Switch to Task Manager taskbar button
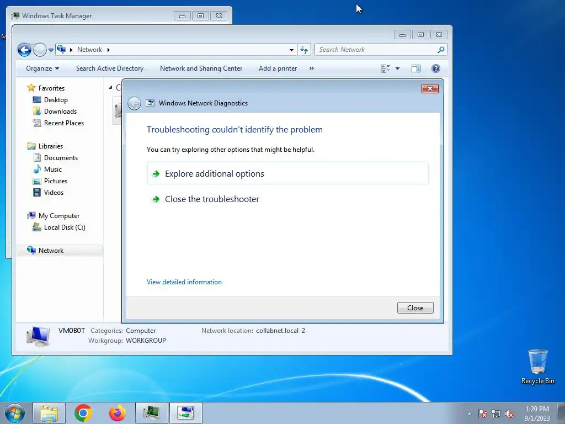This screenshot has width=565, height=424. tap(152, 413)
